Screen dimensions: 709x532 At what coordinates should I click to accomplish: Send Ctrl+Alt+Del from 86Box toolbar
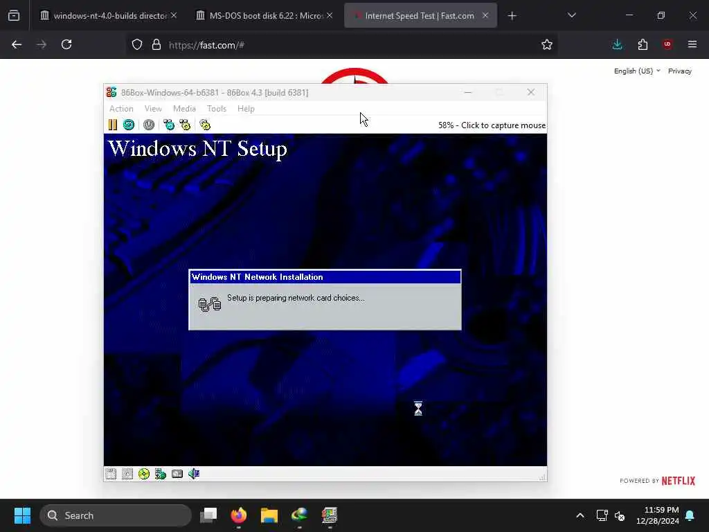(169, 125)
